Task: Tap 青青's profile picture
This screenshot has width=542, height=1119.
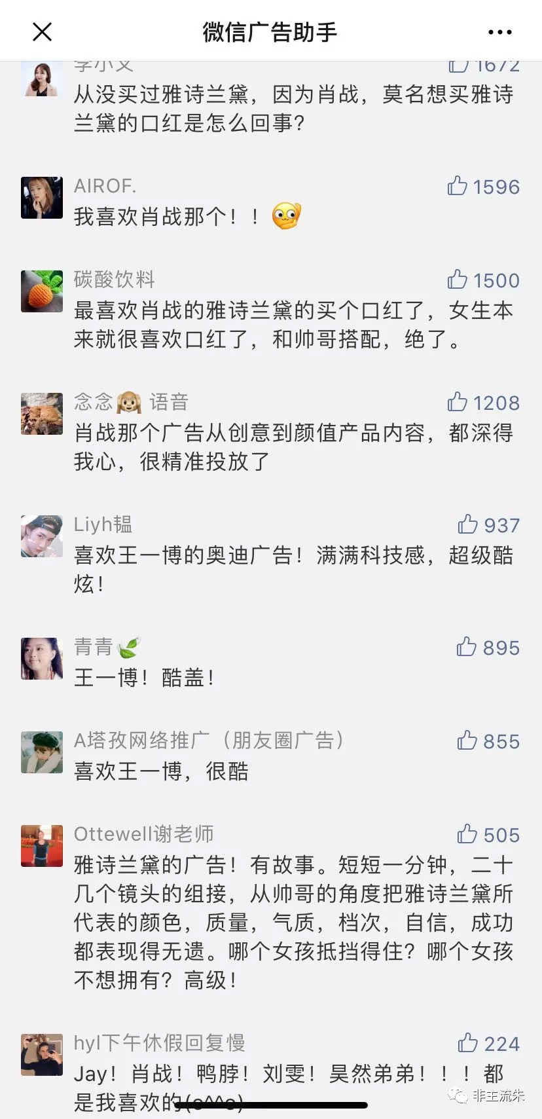Action: click(42, 658)
